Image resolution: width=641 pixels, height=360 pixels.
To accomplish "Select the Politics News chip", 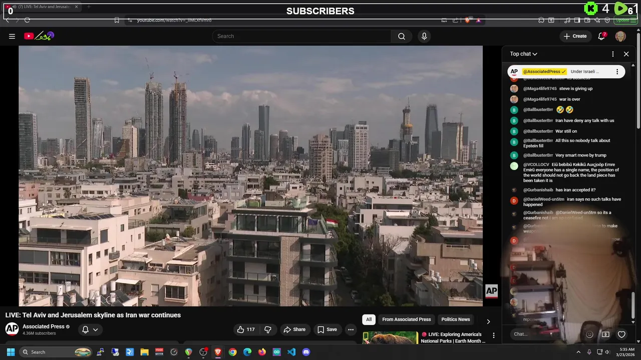I will click(455, 319).
